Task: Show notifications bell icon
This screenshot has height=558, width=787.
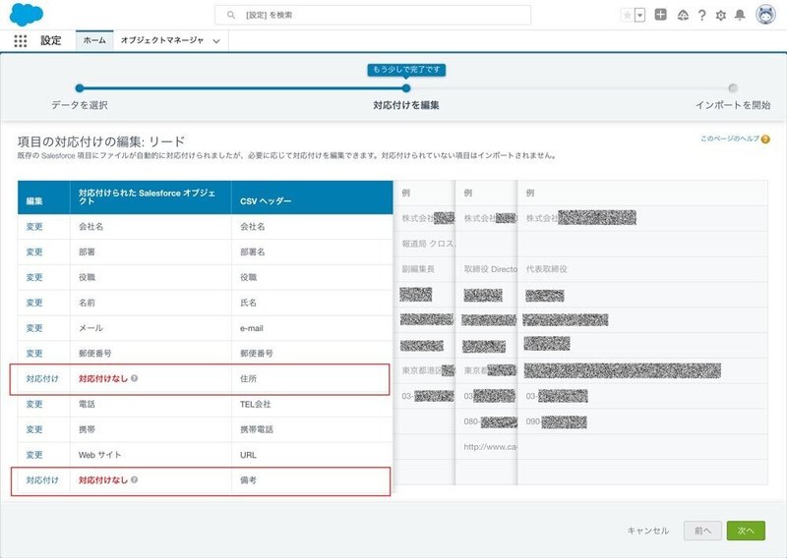Action: point(740,15)
